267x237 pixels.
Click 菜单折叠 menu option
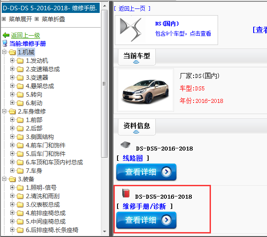coord(53,19)
